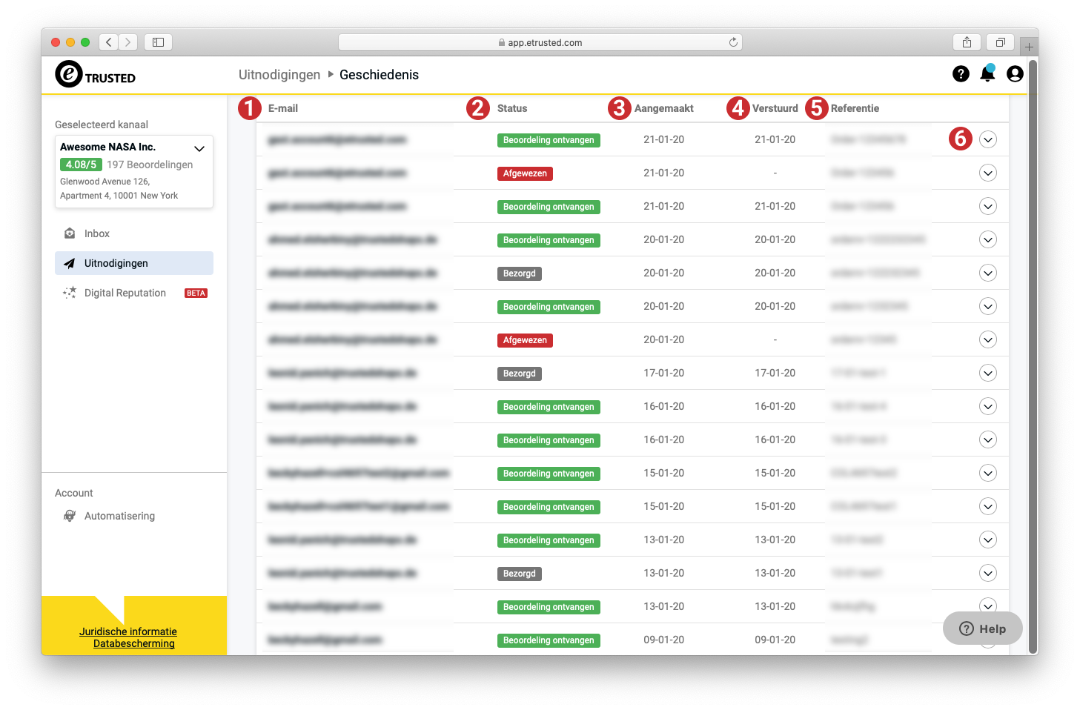The width and height of the screenshot is (1080, 710).
Task: Click the floating Help button
Action: (983, 628)
